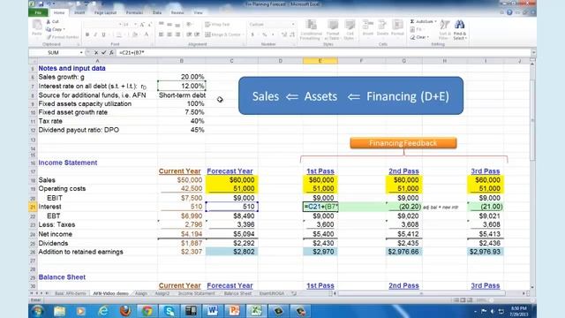Select the Balance Sheet sheet tab
This screenshot has height=318, width=565.
point(237,293)
